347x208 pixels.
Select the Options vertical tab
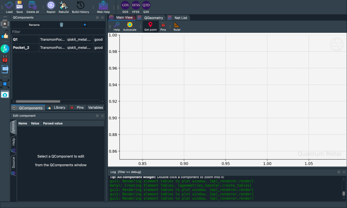[13, 127]
